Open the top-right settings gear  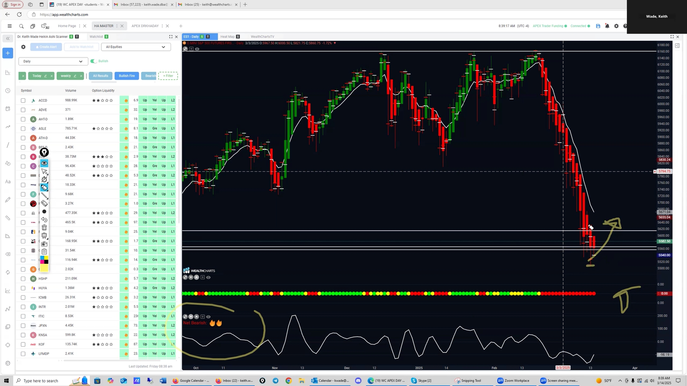point(616,26)
